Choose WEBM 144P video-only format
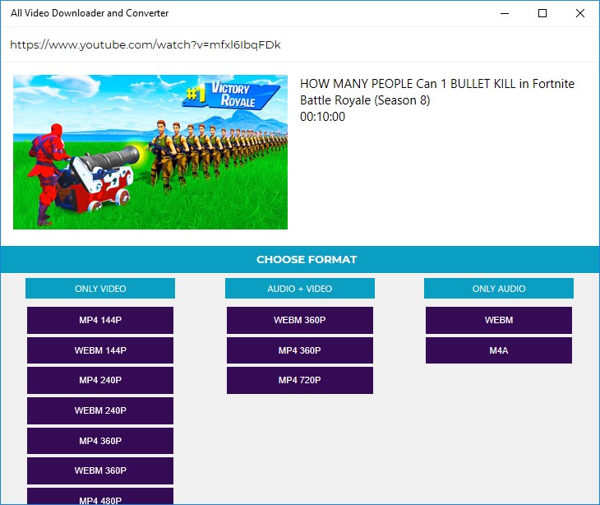Viewport: 600px width, 505px height. point(100,350)
